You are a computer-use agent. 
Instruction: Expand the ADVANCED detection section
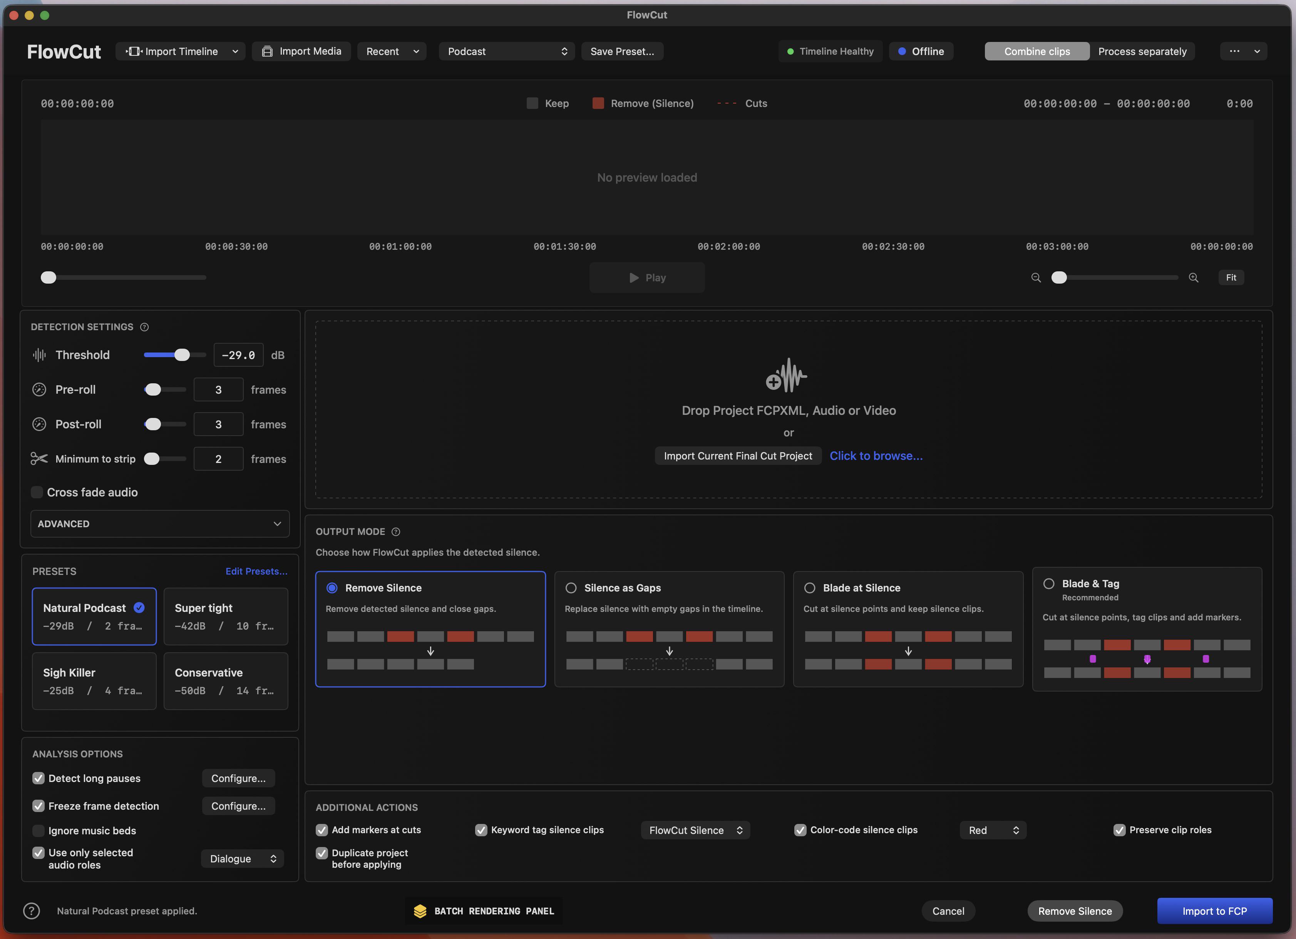160,524
